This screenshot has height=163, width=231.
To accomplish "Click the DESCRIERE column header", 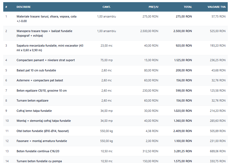I will tap(23, 7).
